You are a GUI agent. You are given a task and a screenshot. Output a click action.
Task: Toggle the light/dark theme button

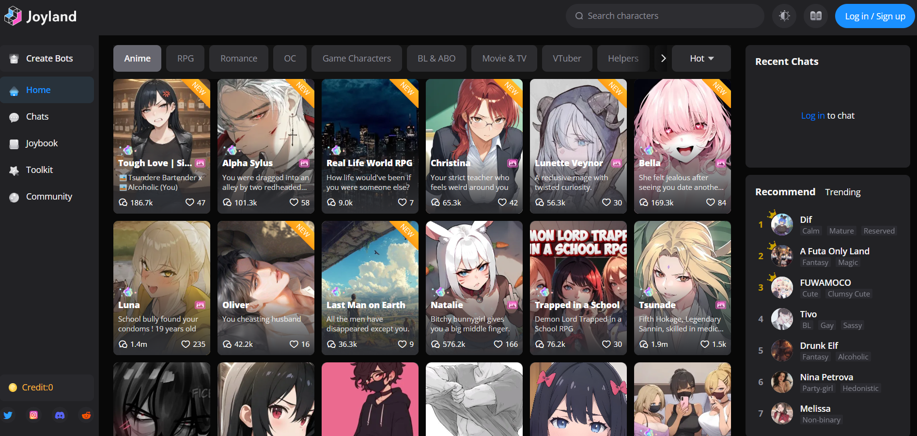[x=784, y=16]
